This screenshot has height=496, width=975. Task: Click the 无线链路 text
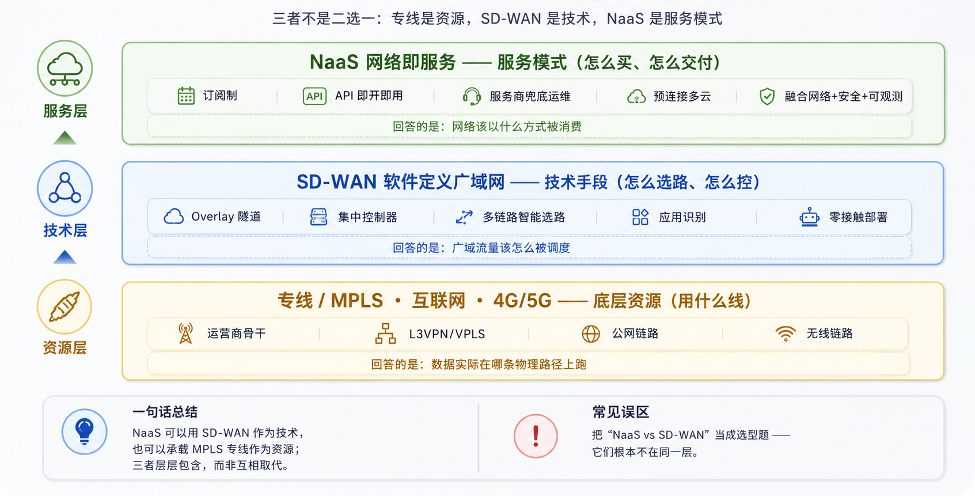(x=829, y=334)
